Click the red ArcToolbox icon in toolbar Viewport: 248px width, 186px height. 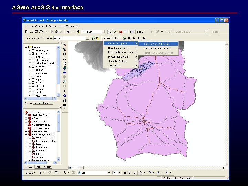pos(121,32)
